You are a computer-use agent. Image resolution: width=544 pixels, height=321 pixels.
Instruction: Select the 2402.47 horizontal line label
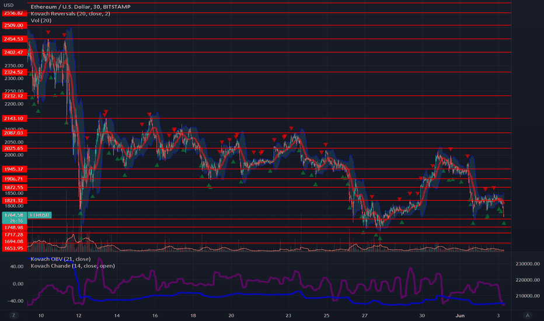[14, 53]
